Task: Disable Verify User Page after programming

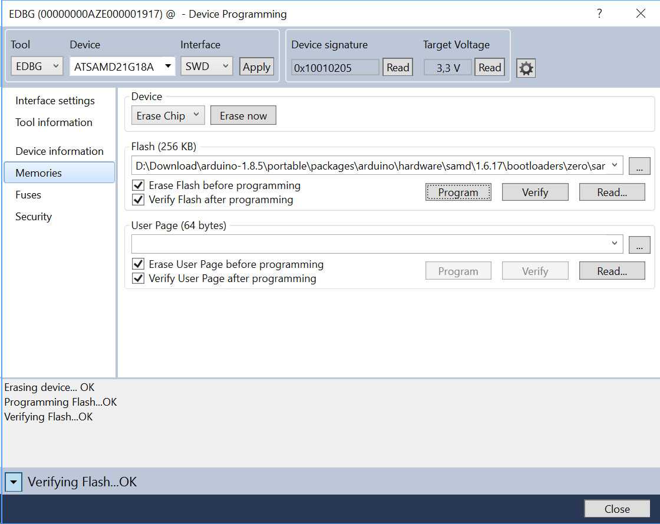Action: point(138,278)
